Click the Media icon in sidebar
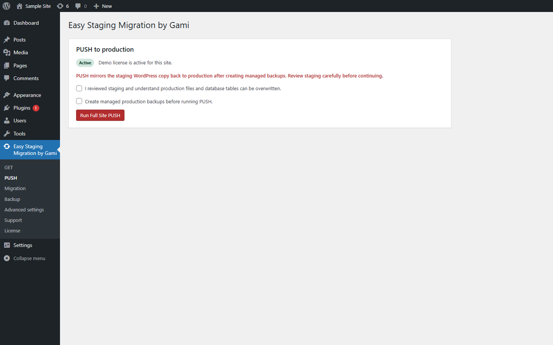 [x=7, y=53]
